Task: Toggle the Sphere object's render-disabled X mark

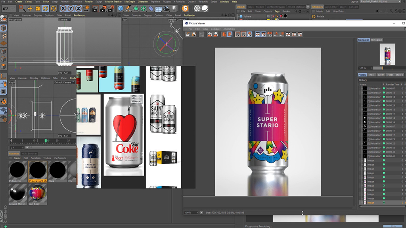Action: point(273,16)
